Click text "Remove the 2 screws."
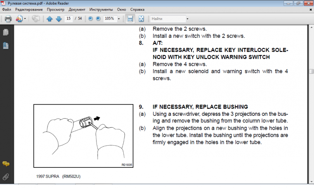The width and height of the screenshot is (314, 188). click(179, 29)
